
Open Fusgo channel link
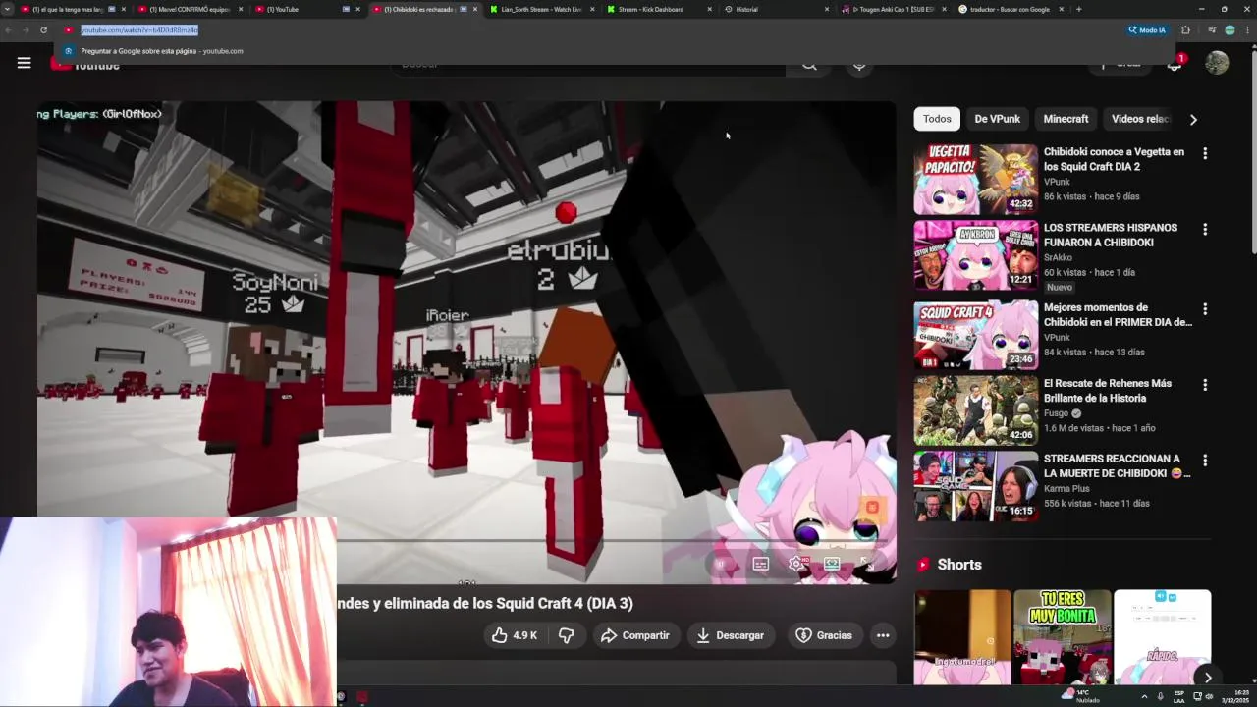(x=1057, y=413)
